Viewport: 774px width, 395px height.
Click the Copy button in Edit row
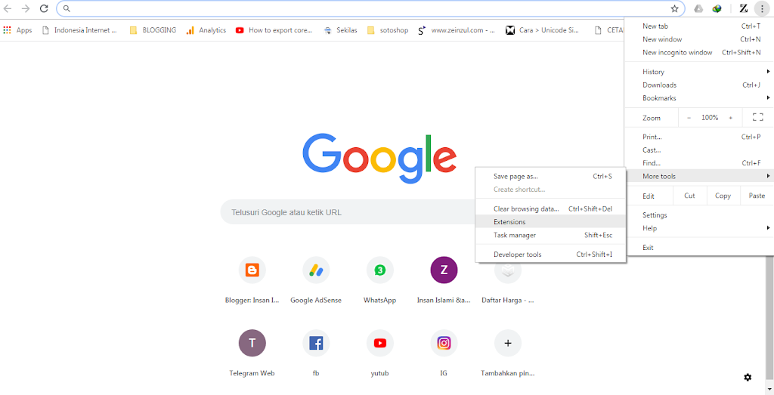click(x=723, y=196)
